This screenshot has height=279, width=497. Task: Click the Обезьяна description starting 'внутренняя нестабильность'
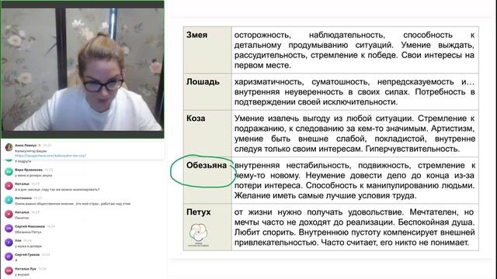(x=354, y=181)
